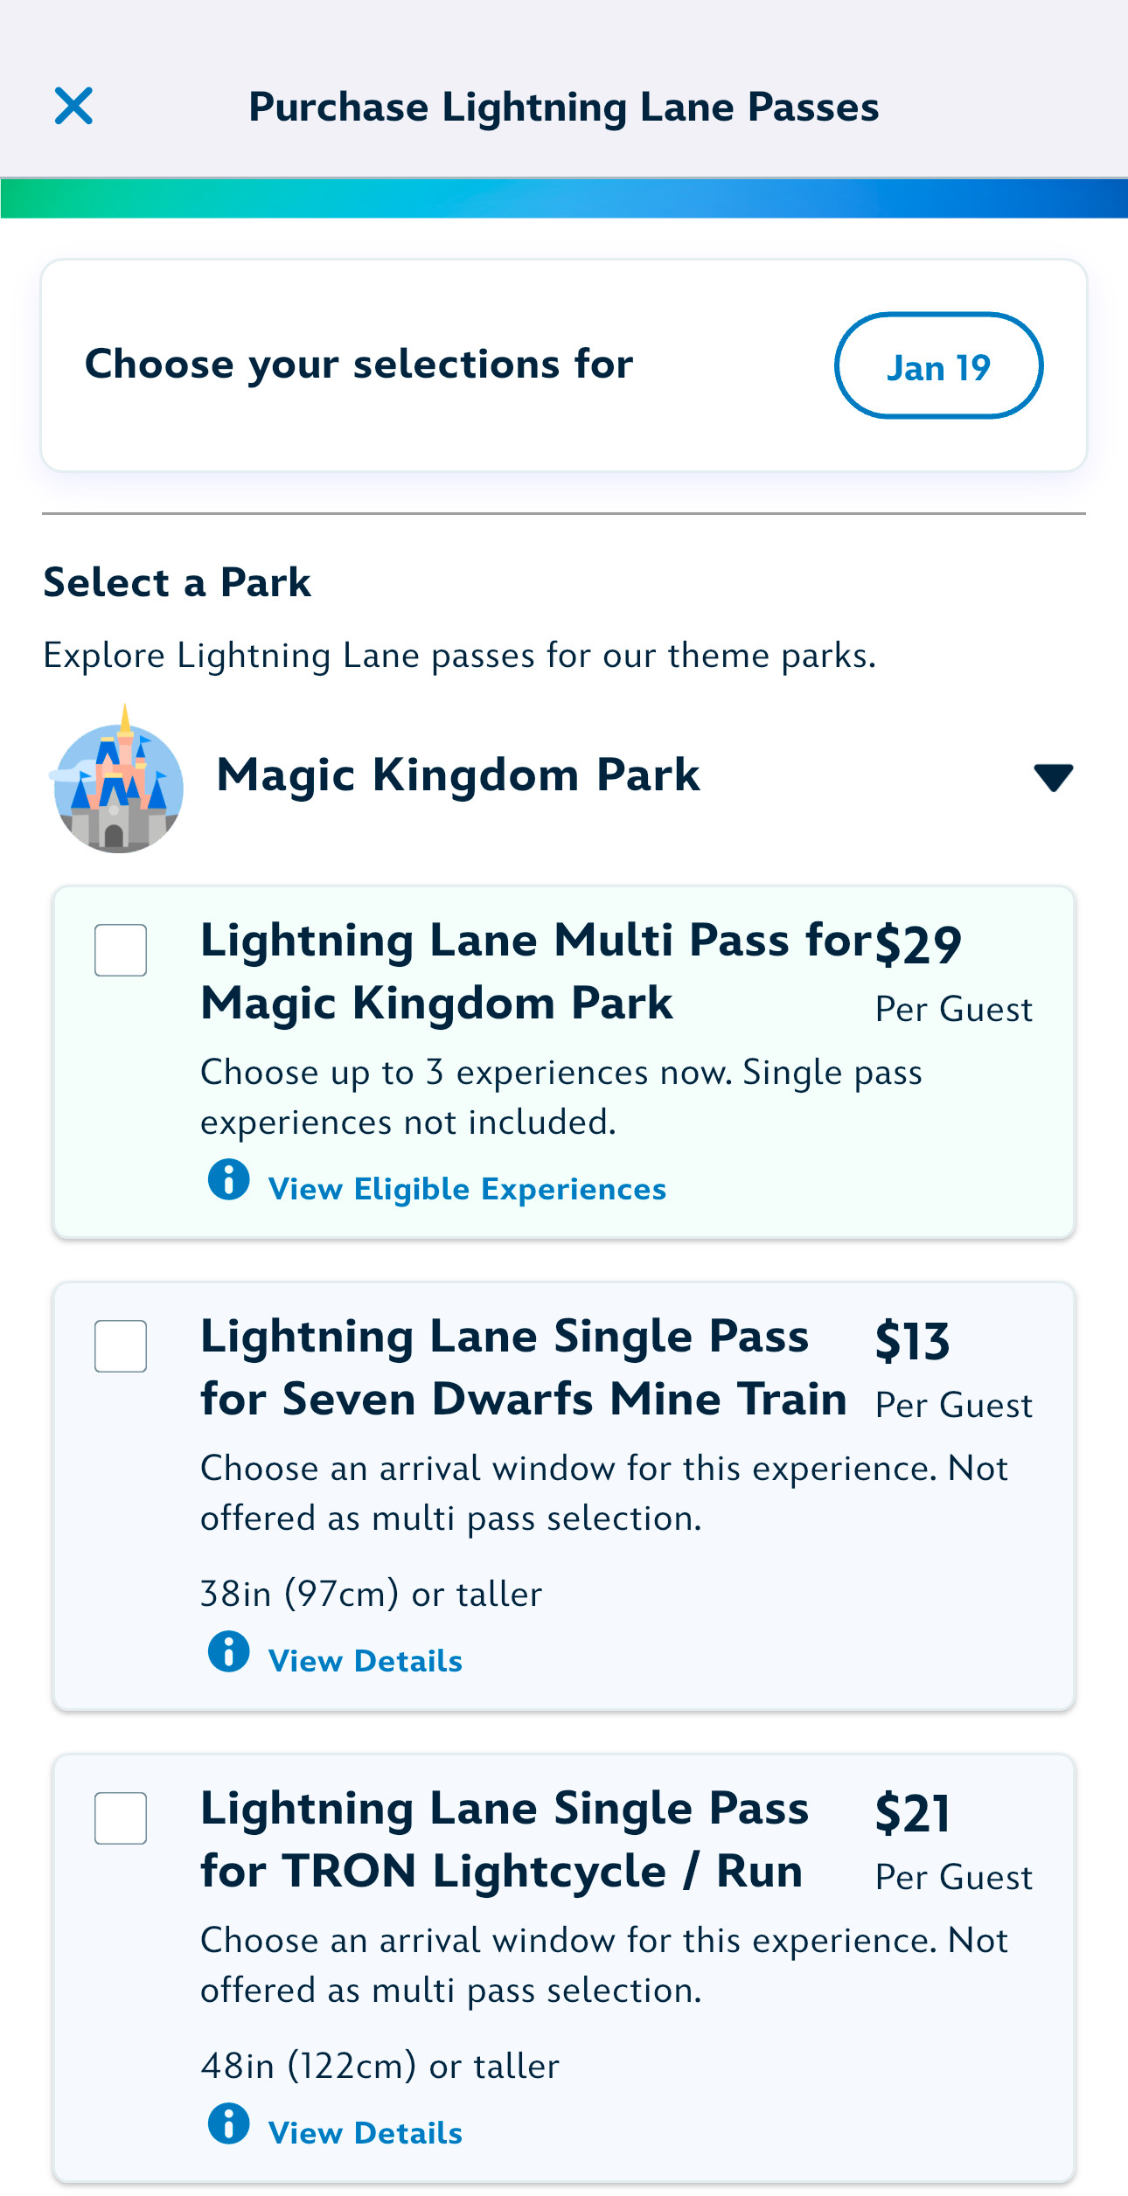Viewport: 1128px width, 2196px height.
Task: Tap the info icon beside View Eligible Experiences
Action: (229, 1180)
